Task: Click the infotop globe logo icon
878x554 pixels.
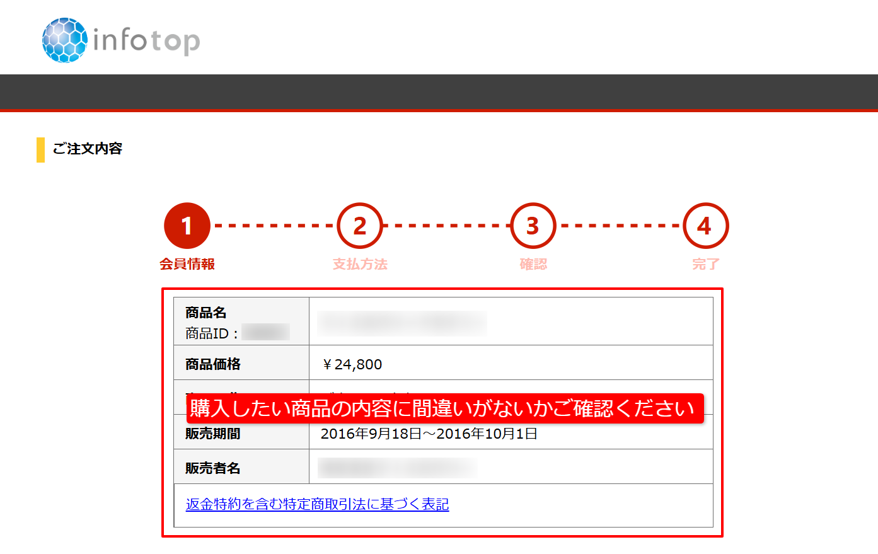Action: (65, 40)
